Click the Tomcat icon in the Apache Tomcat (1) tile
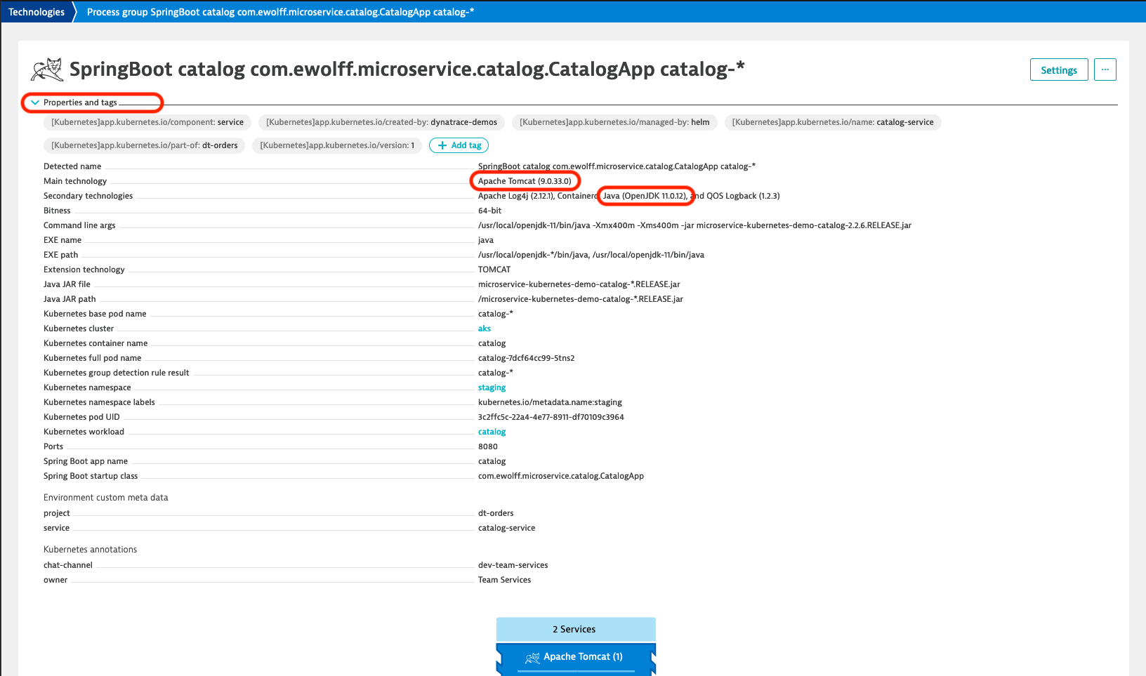This screenshot has height=676, width=1146. click(532, 657)
